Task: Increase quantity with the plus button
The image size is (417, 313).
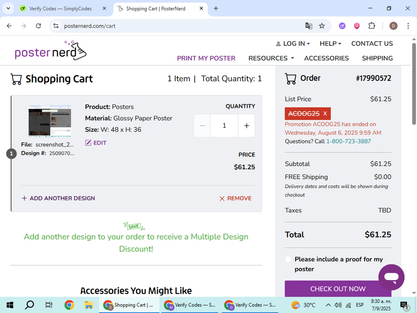Action: [x=247, y=126]
